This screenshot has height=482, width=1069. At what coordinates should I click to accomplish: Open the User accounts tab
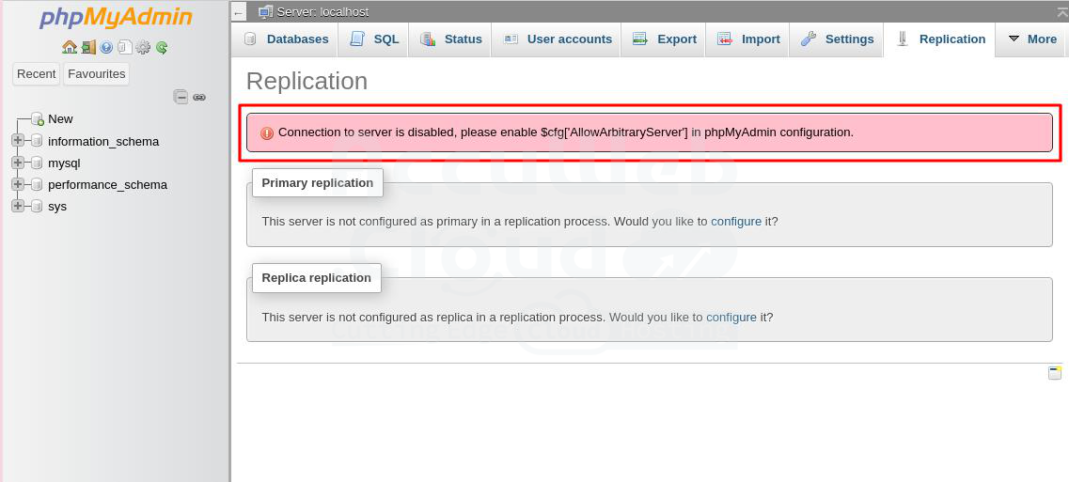(x=558, y=39)
